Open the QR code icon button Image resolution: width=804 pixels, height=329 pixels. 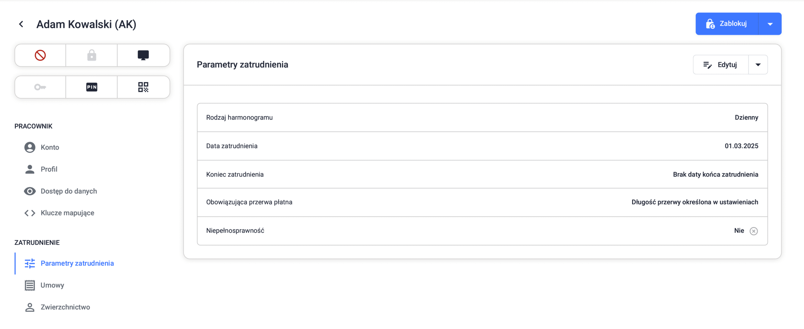143,87
